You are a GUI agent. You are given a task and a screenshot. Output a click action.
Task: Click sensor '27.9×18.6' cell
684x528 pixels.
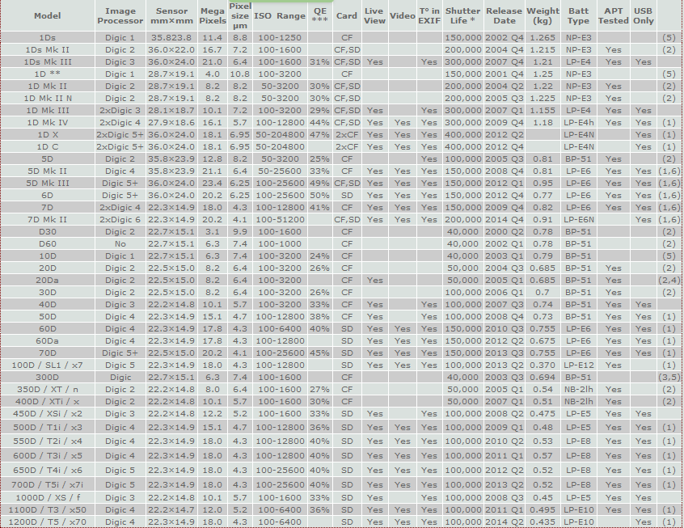[171, 123]
